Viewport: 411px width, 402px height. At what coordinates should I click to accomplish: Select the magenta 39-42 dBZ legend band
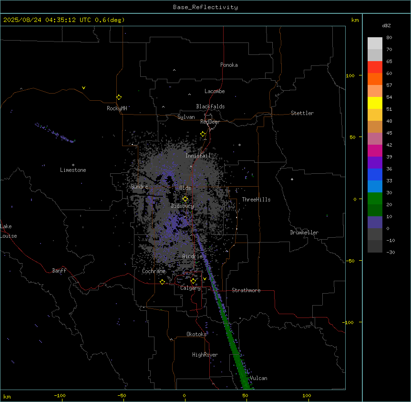click(375, 150)
